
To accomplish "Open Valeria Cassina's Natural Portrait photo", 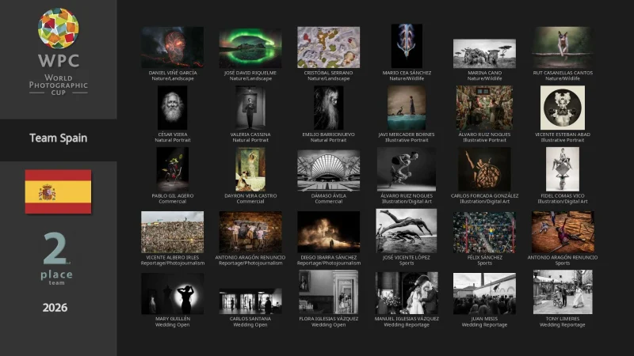I will pyautogui.click(x=250, y=108).
